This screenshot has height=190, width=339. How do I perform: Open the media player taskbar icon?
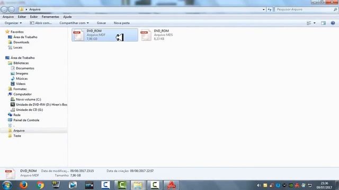click(x=73, y=185)
